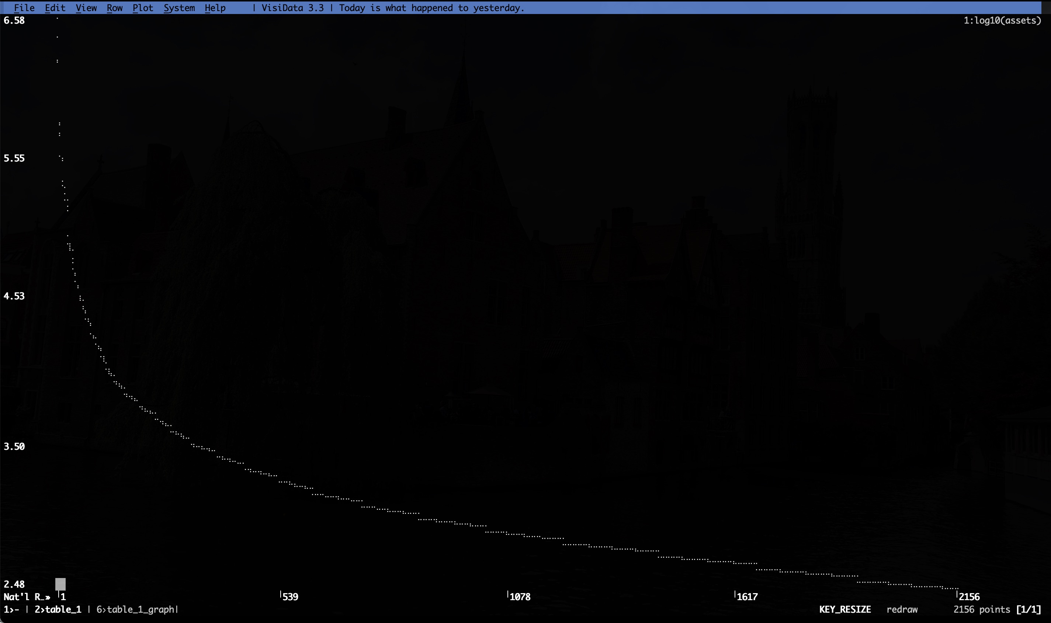Click the motto 'Today is what happened to yesterday.'
Screen dimensions: 1051x623
pos(432,7)
